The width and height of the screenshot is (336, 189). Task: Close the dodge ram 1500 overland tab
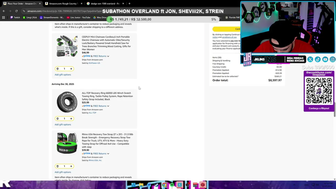coord(123,4)
